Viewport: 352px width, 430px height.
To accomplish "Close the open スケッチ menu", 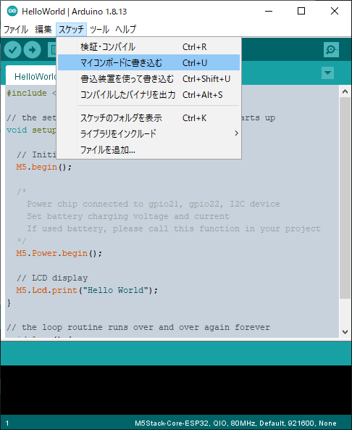I will [x=71, y=29].
